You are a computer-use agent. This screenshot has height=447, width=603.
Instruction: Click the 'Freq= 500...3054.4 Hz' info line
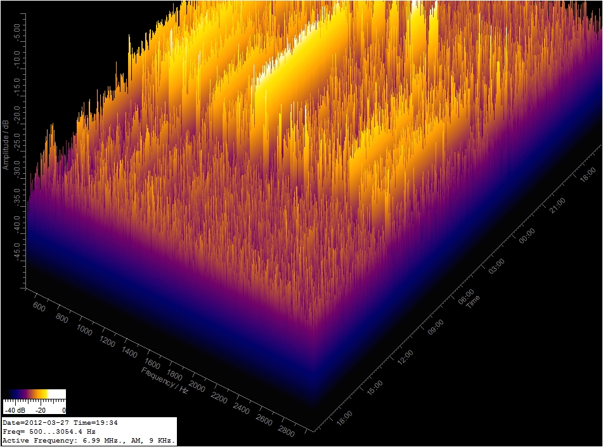coord(49,431)
